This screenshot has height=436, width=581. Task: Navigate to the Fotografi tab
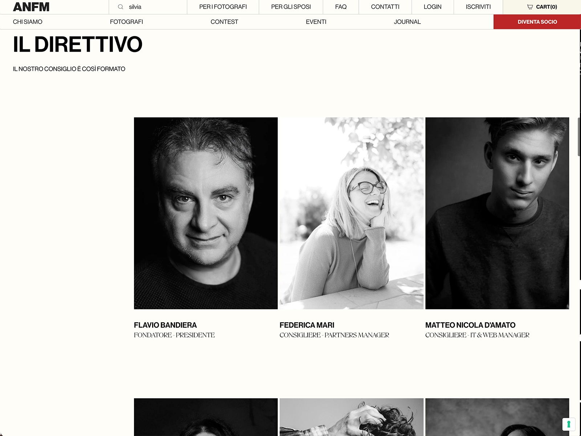tap(126, 22)
